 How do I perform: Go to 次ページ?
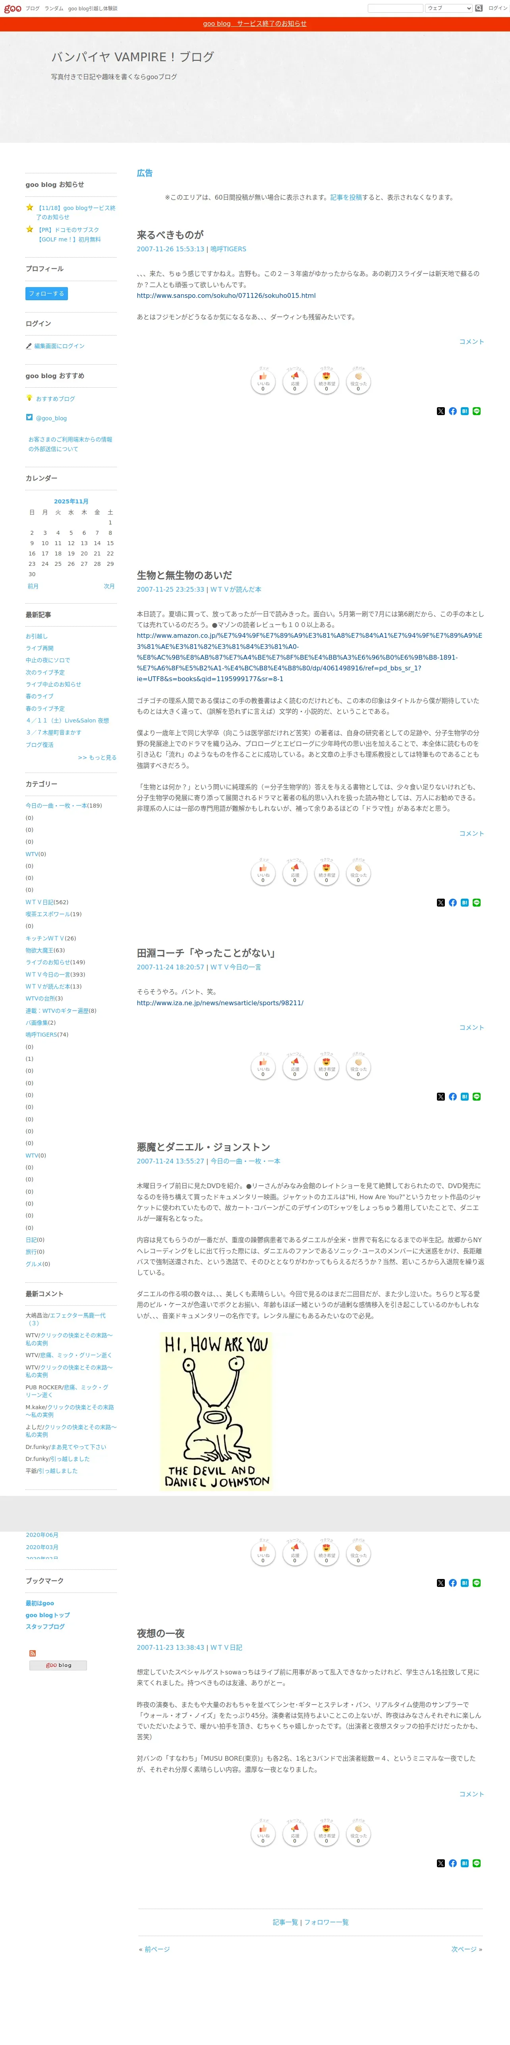point(464,1950)
